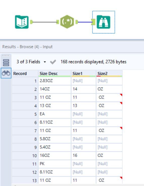Select the RegEx tool on canvas

click(67, 22)
